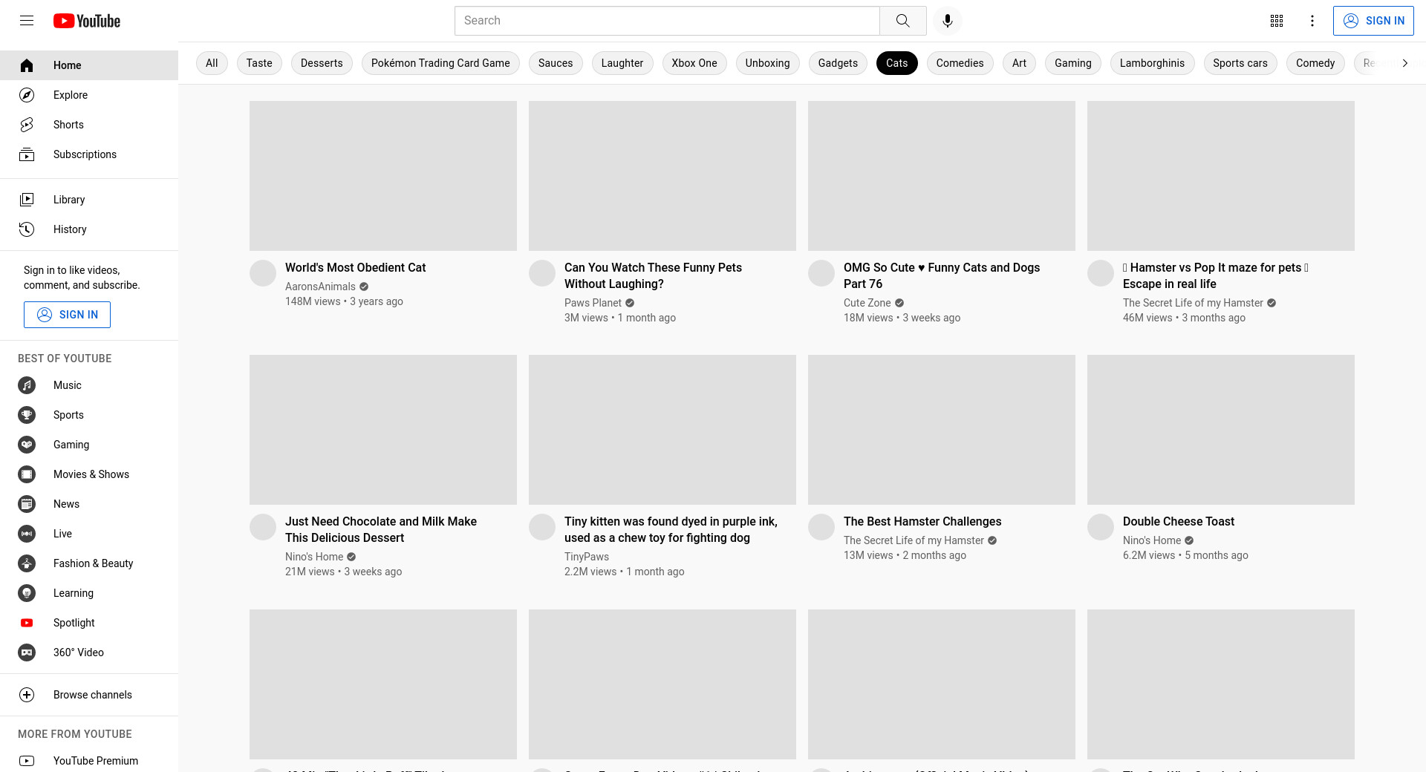
Task: Open AaronsAnimals channel link
Action: click(320, 287)
